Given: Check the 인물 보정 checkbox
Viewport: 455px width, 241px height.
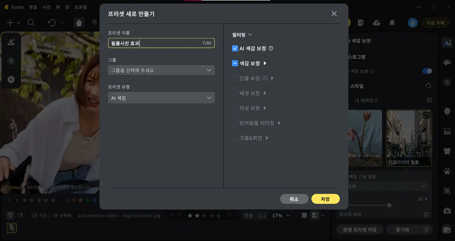Looking at the screenshot, I should point(235,78).
